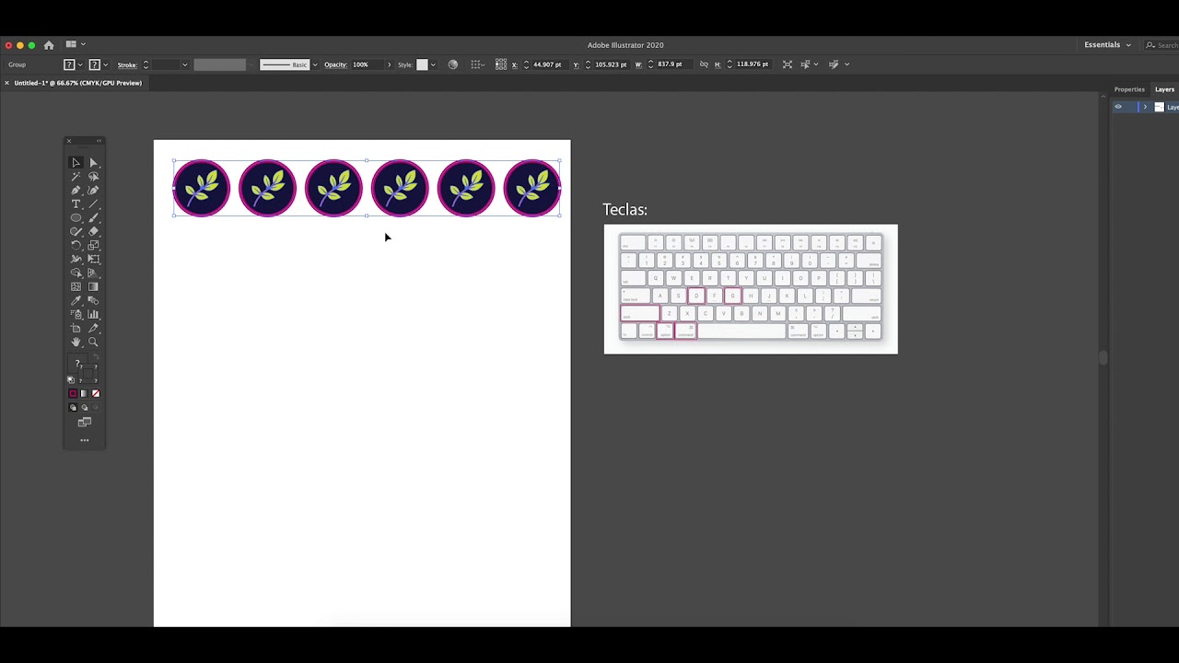Expand the Opacity slider arrow

389,64
